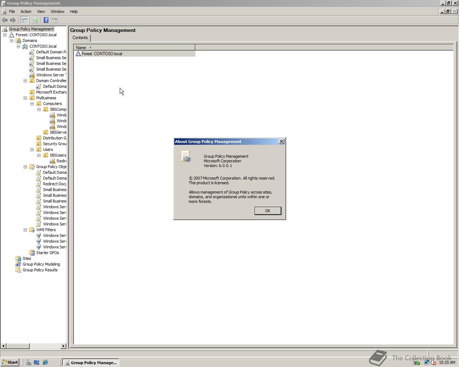Image resolution: width=459 pixels, height=367 pixels.
Task: Click the Microsoft Exchange OU folder icon
Action: [x=32, y=92]
